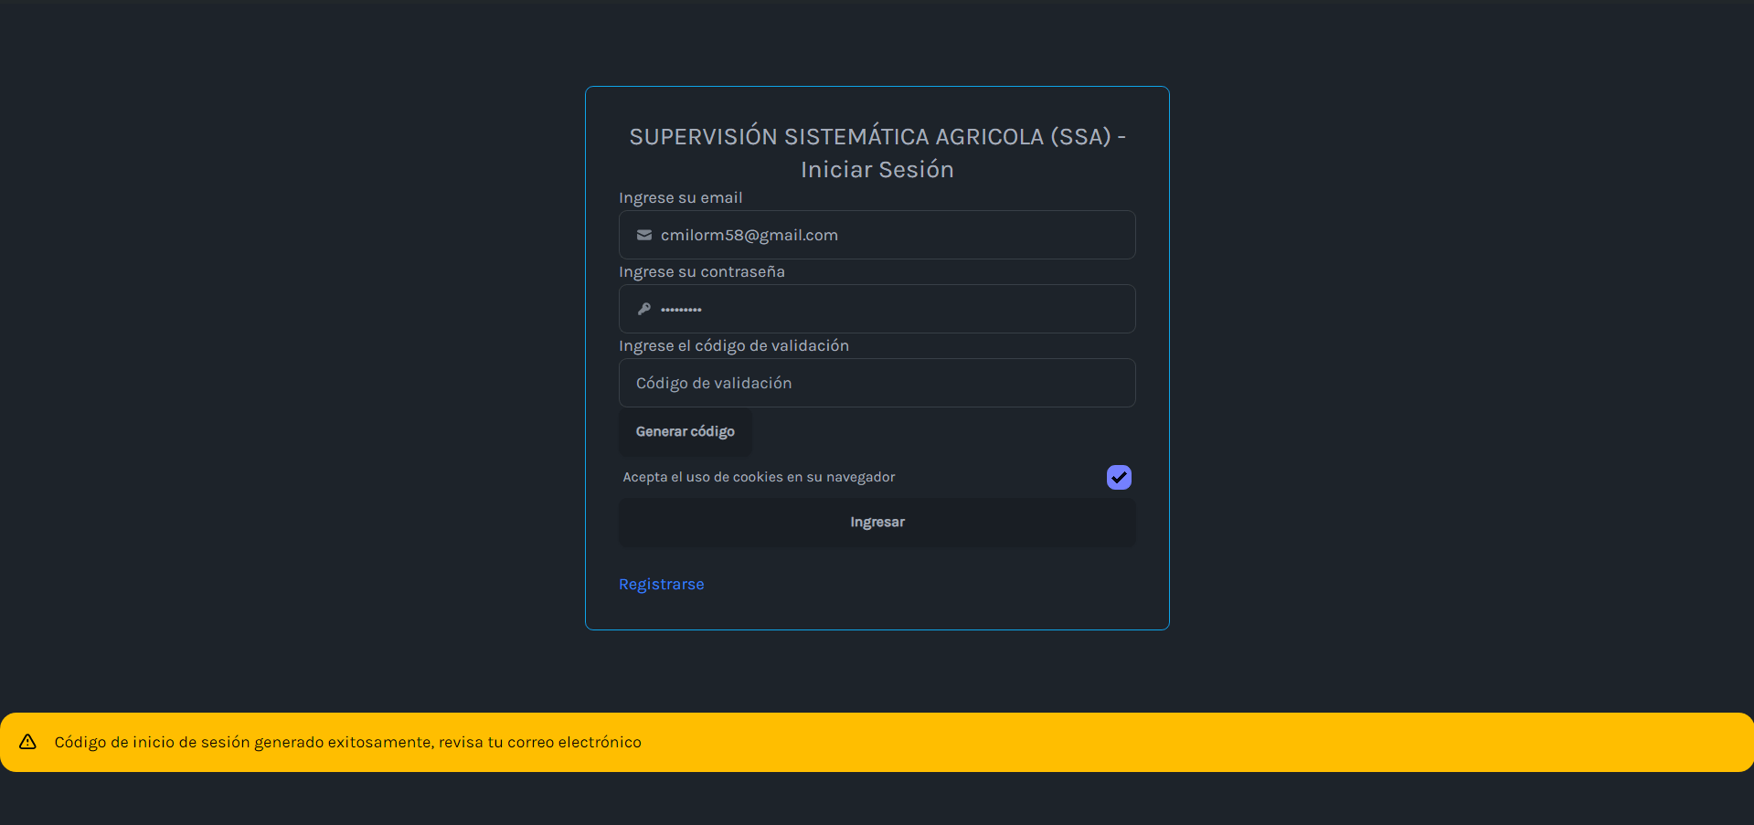
Task: Uncheck the cookies acceptance checkbox
Action: 1119,477
